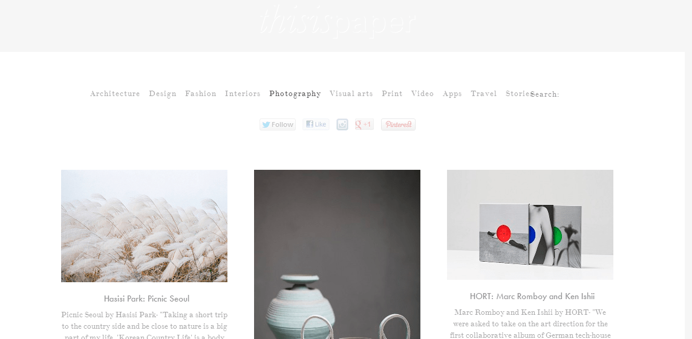The height and width of the screenshot is (339, 692).
Task: Open the Hasisi Park: Picnic Seoul title link
Action: coord(146,299)
